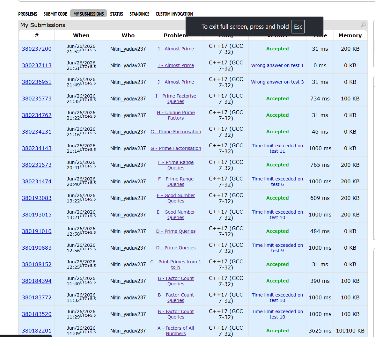This screenshot has width=375, height=337.
Task: Open F - Prime Range Queries, test 6 row
Action: [176, 181]
